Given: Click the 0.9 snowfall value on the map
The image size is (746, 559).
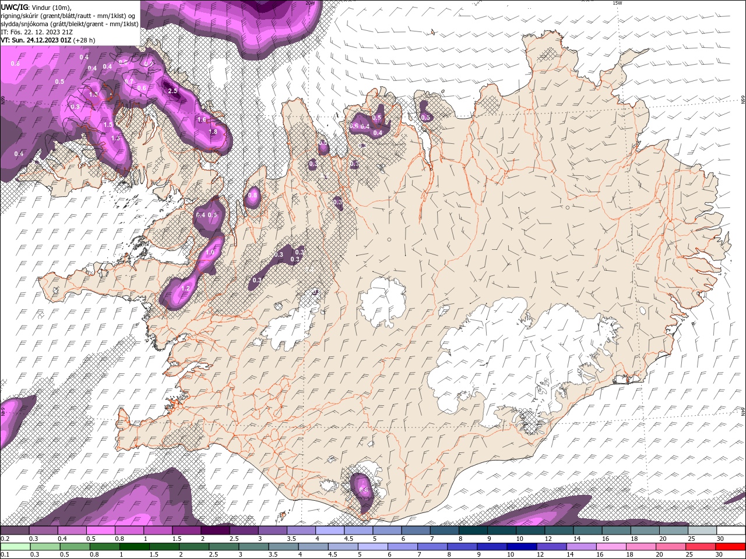Looking at the screenshot, I should coord(75,107).
